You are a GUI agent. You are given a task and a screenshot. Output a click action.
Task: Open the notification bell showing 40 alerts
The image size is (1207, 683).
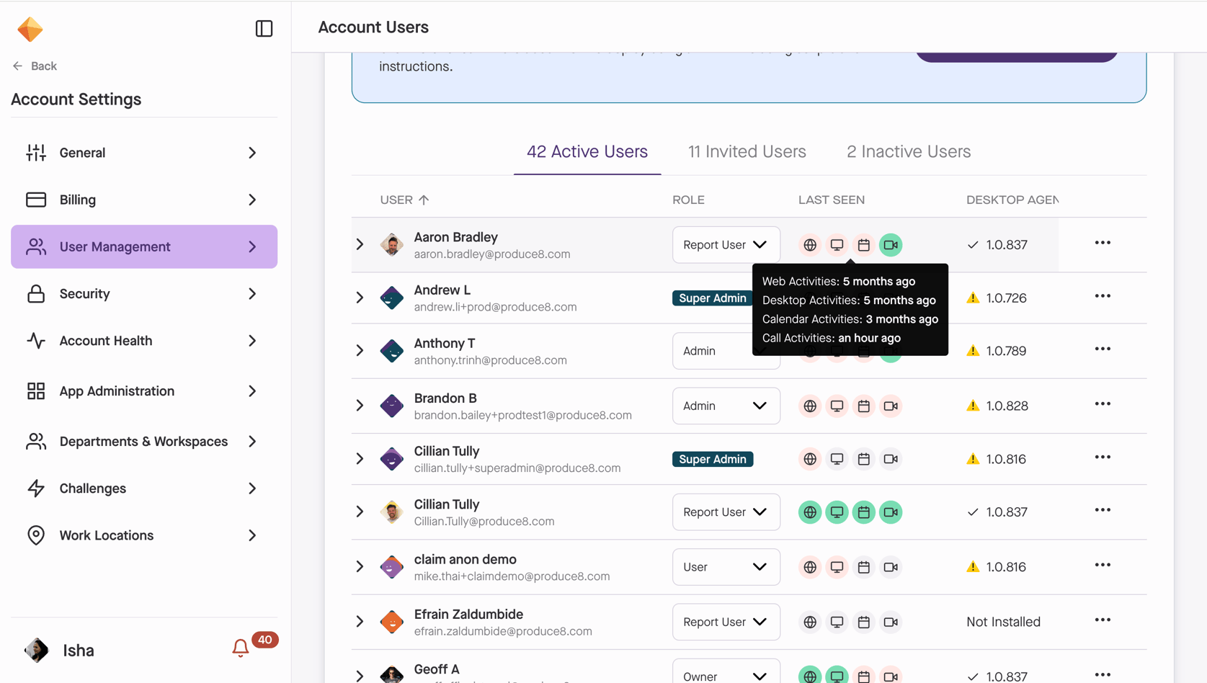[240, 648]
